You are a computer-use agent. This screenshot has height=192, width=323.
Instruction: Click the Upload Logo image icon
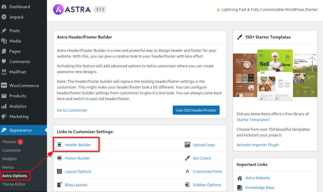click(187, 145)
